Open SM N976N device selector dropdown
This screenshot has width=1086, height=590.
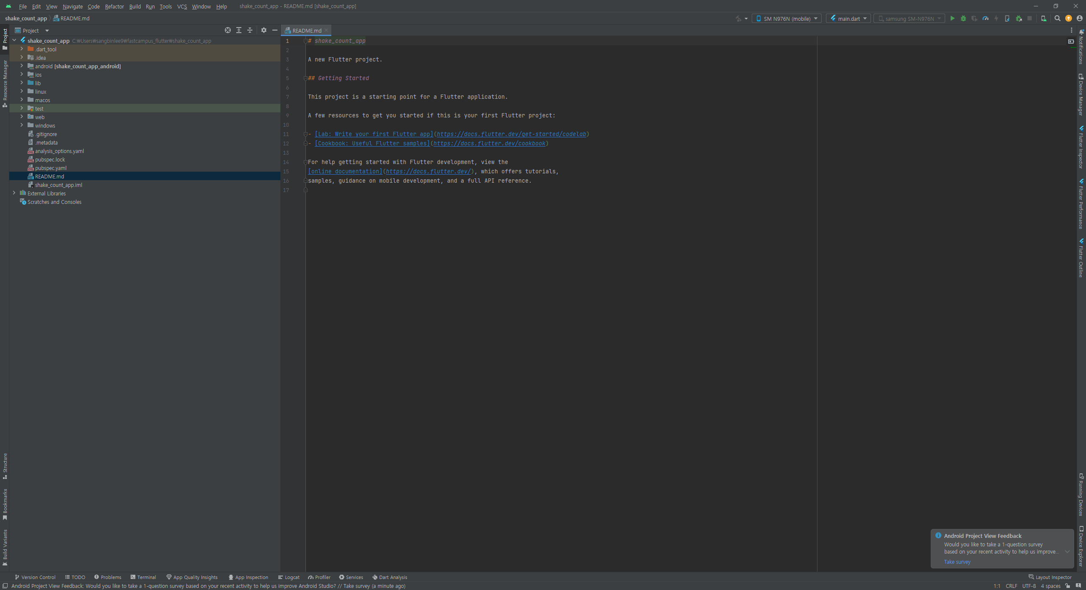pyautogui.click(x=787, y=19)
